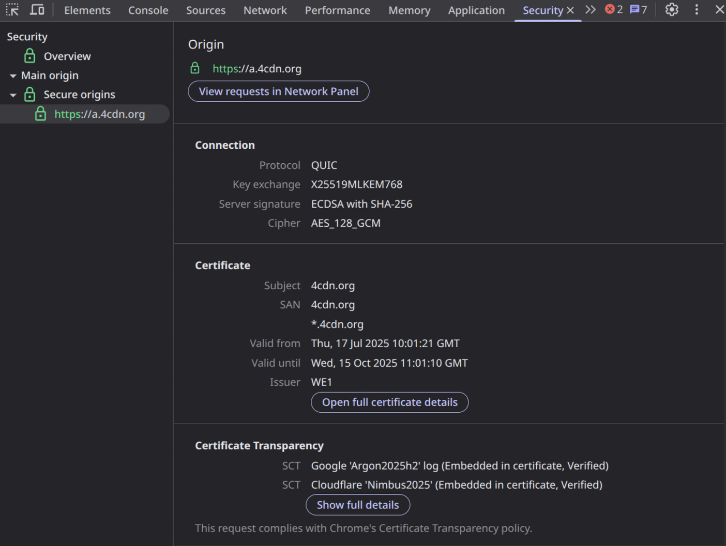Close the DevTools panel

coord(719,10)
